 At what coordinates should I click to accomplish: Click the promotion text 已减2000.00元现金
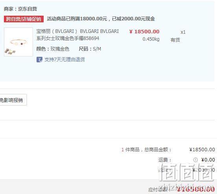[x=133, y=19]
